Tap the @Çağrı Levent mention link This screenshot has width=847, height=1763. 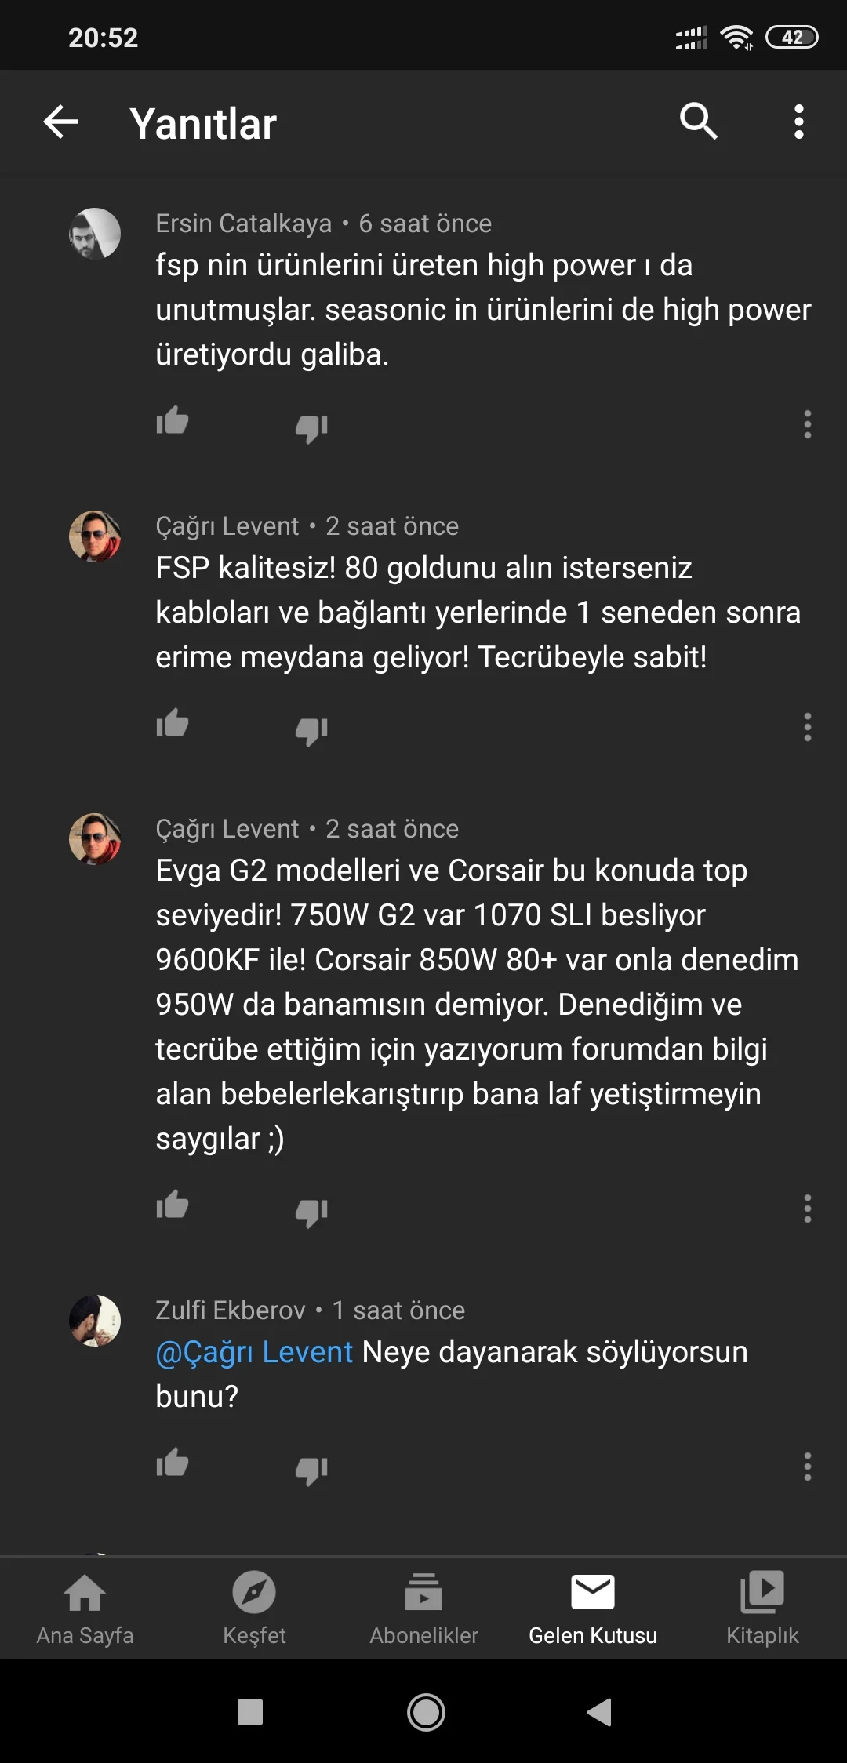click(x=254, y=1353)
